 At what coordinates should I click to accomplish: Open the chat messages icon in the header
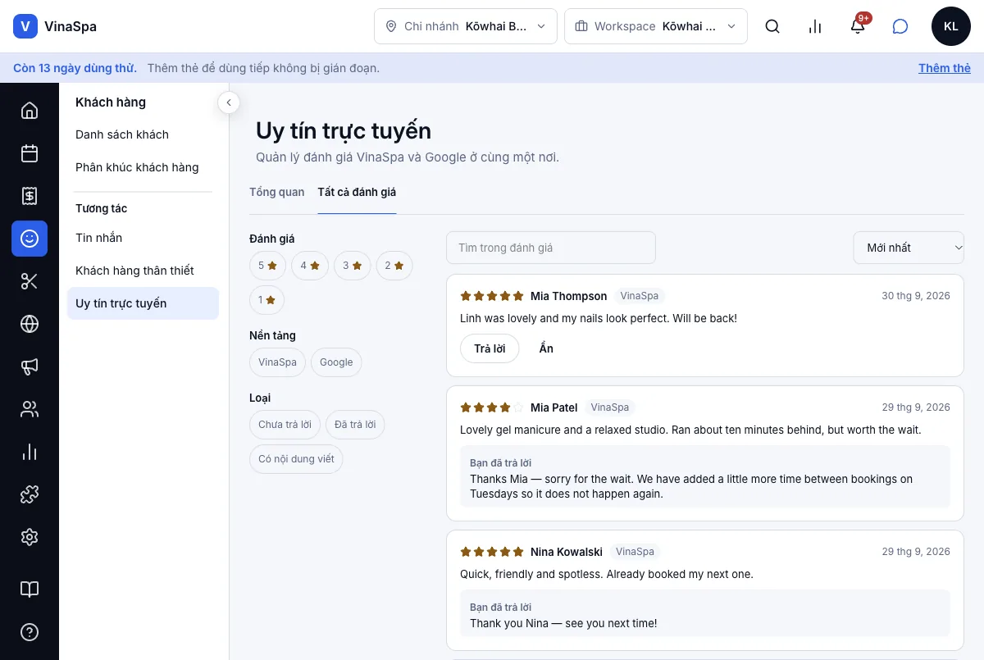[900, 26]
